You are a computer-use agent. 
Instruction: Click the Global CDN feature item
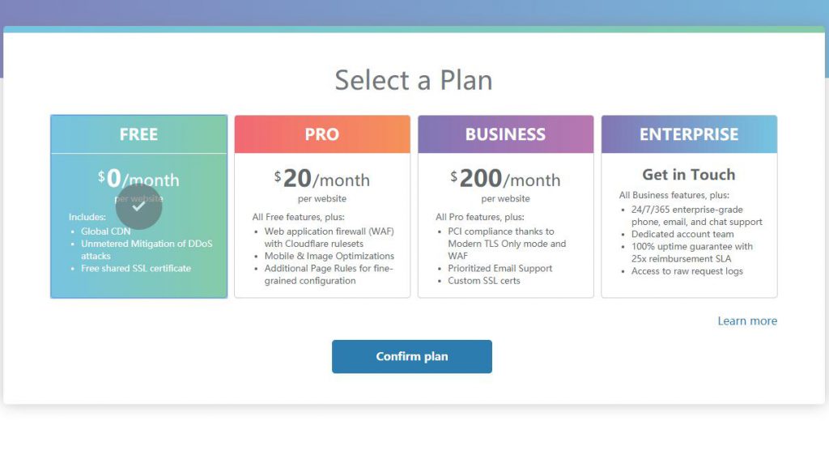point(106,231)
